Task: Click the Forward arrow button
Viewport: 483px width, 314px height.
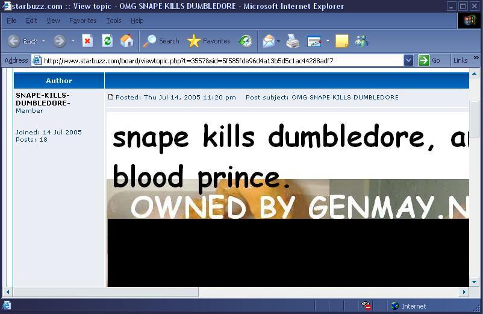Action: pos(60,41)
